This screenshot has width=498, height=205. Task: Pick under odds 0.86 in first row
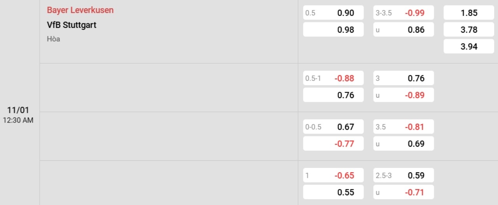[x=403, y=30]
